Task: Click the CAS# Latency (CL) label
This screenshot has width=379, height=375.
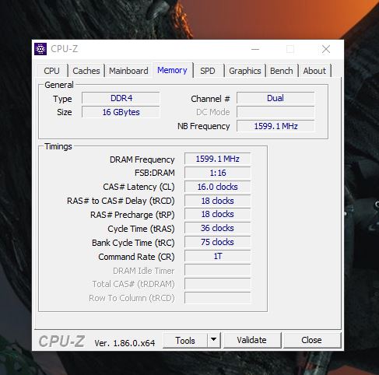Action: tap(139, 187)
